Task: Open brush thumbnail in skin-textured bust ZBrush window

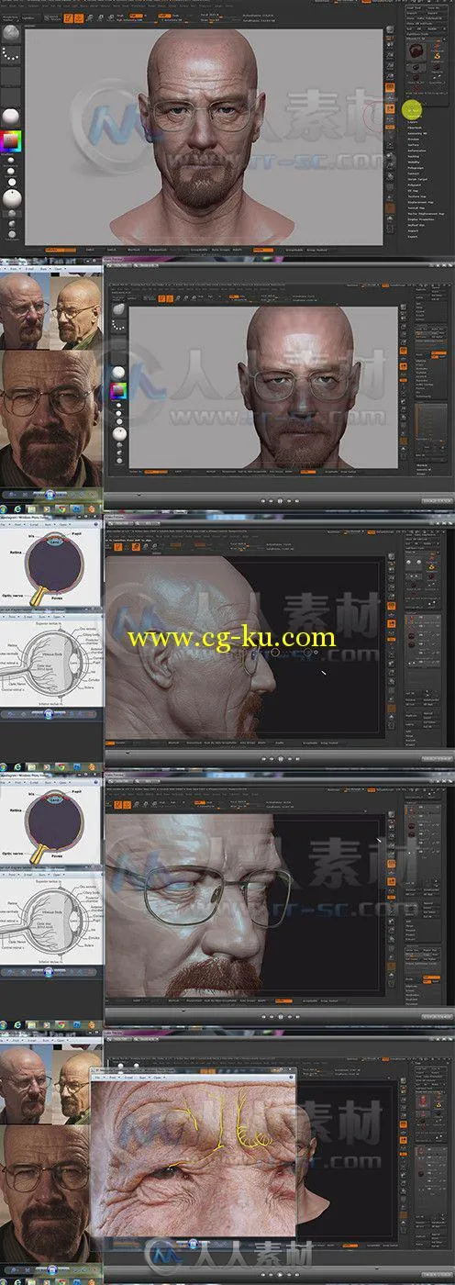Action: pos(118,310)
